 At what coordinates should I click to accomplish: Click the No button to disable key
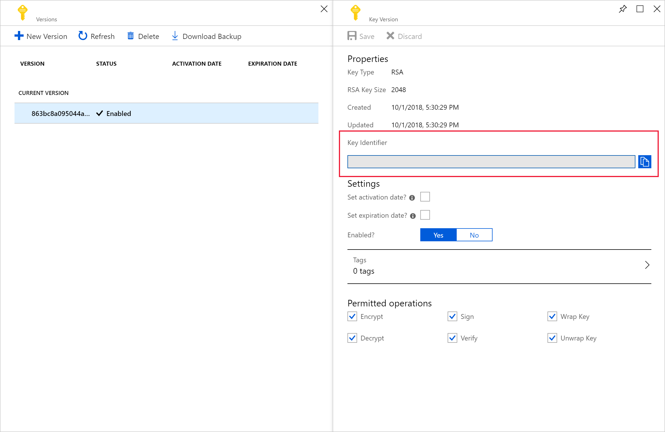(473, 235)
